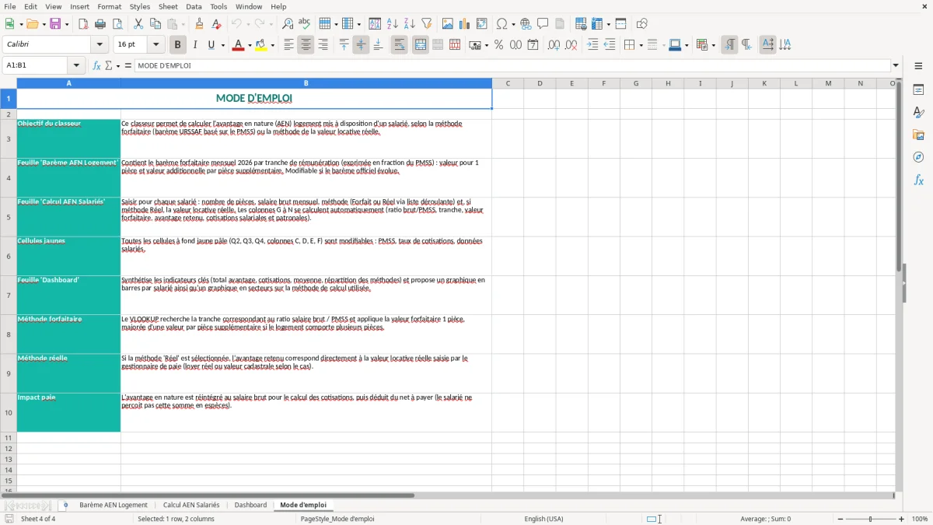Viewport: 933px width, 525px height.
Task: Switch to the Dashboard sheet tab
Action: [x=250, y=505]
